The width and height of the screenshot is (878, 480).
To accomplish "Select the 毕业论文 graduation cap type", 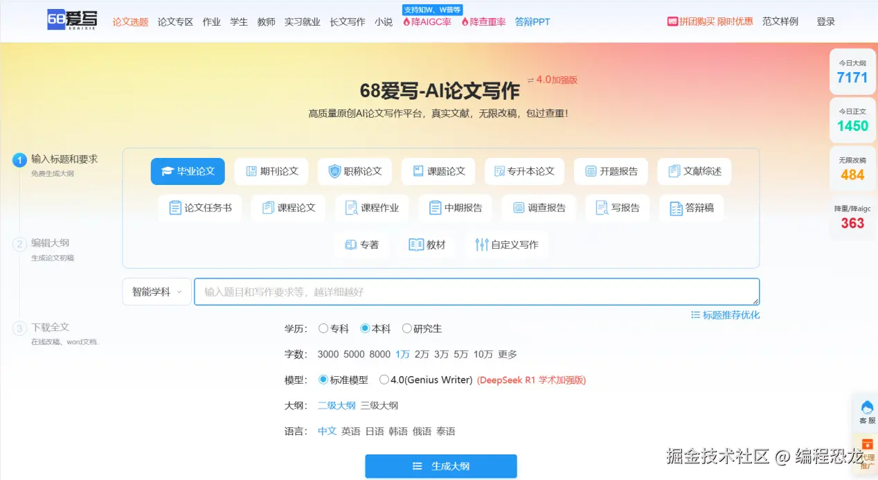I will [188, 171].
